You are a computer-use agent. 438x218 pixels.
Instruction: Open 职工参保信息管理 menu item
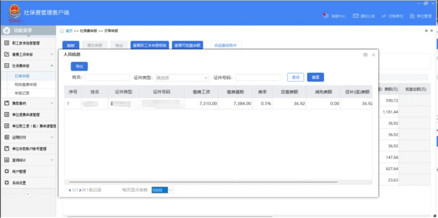[25, 43]
